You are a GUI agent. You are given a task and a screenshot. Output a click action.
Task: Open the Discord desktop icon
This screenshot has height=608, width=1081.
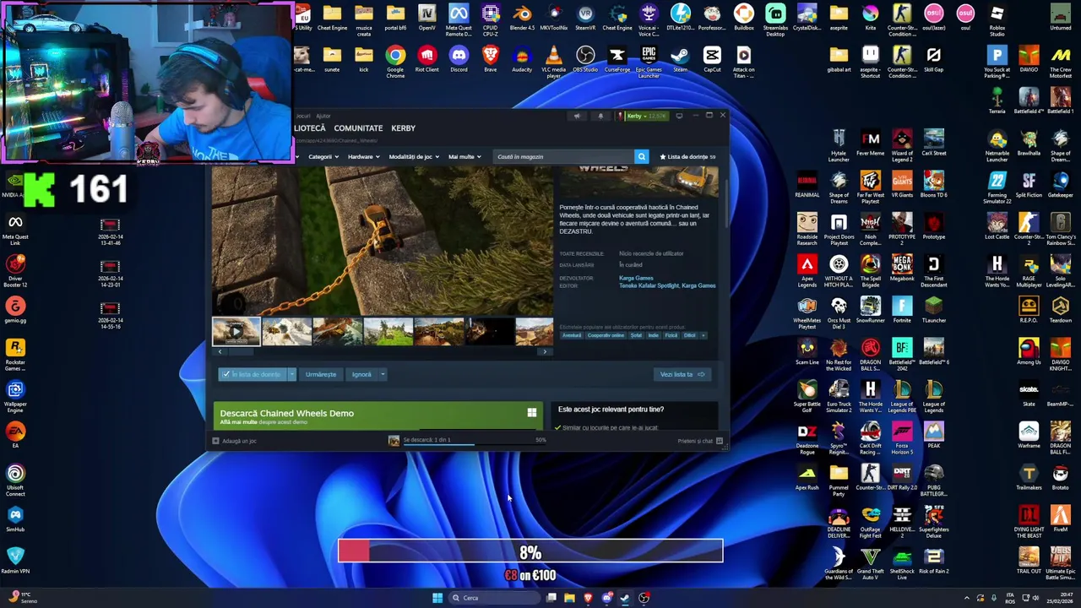pyautogui.click(x=459, y=60)
